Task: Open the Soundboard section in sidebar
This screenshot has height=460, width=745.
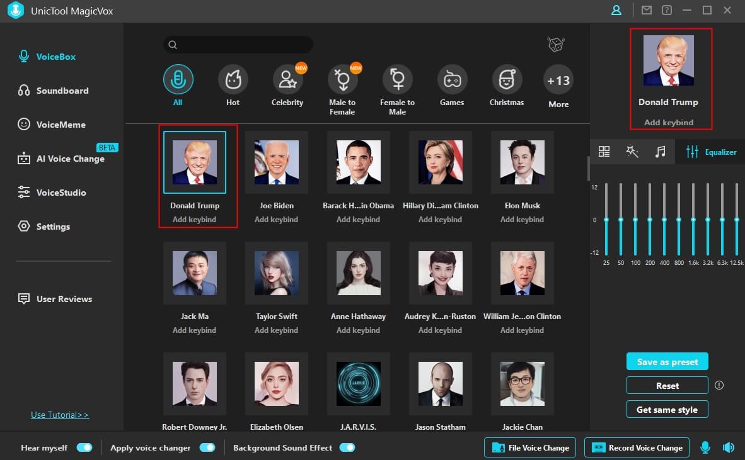Action: point(62,91)
